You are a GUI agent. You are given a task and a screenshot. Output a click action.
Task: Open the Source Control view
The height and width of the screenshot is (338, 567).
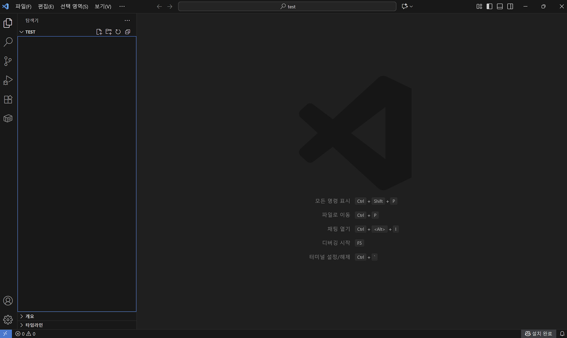coord(8,61)
